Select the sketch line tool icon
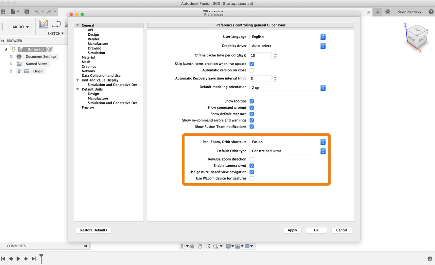 coord(56,24)
